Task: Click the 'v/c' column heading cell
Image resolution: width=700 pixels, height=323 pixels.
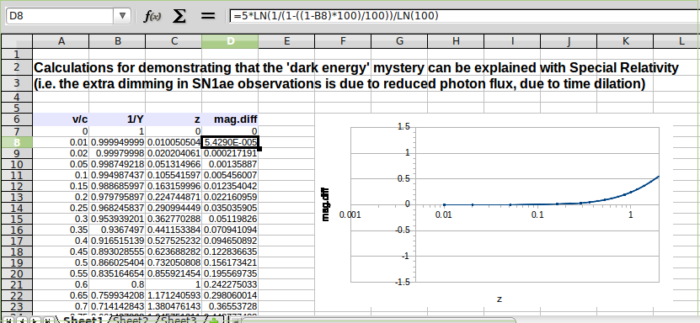Action: click(61, 119)
